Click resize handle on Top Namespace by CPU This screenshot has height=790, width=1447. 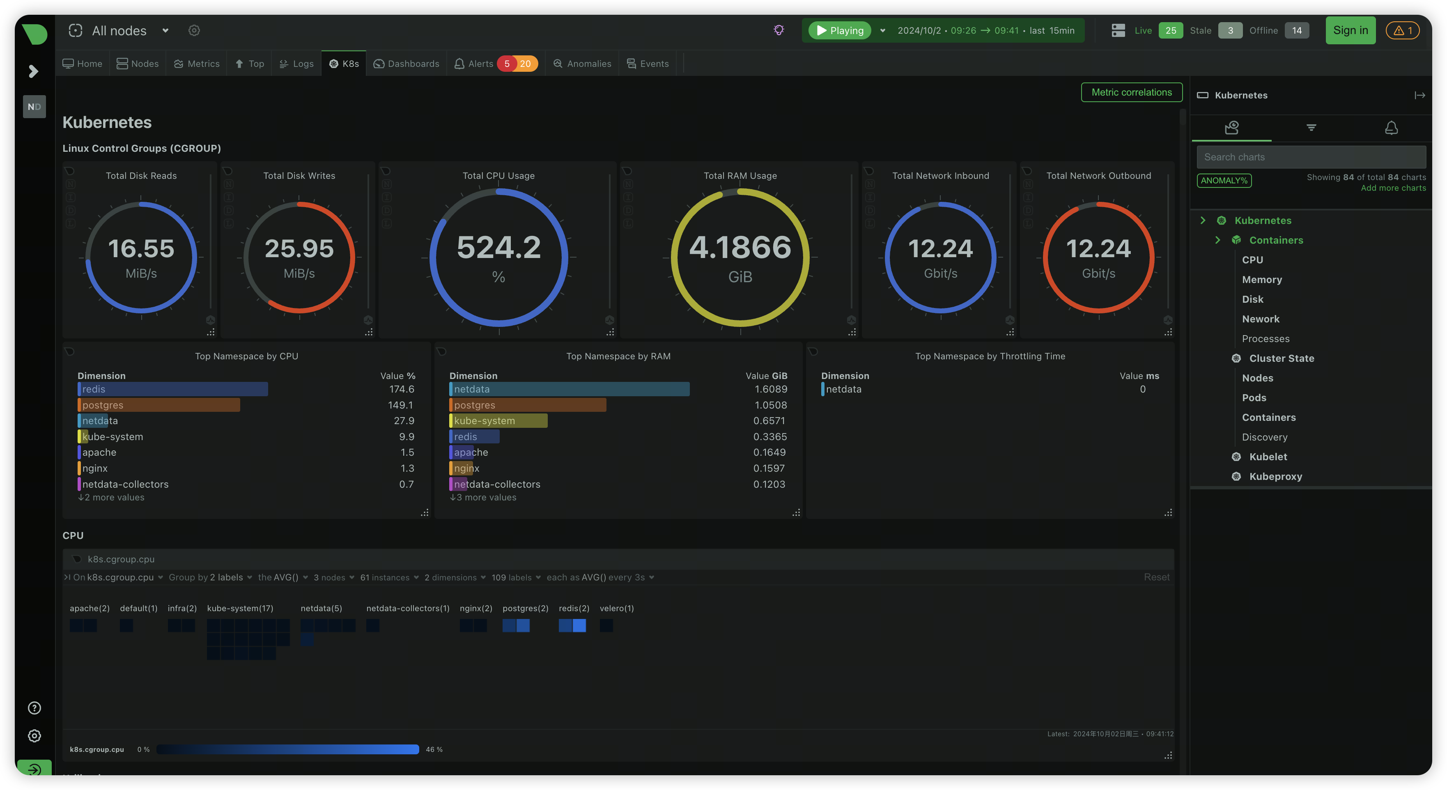[425, 513]
